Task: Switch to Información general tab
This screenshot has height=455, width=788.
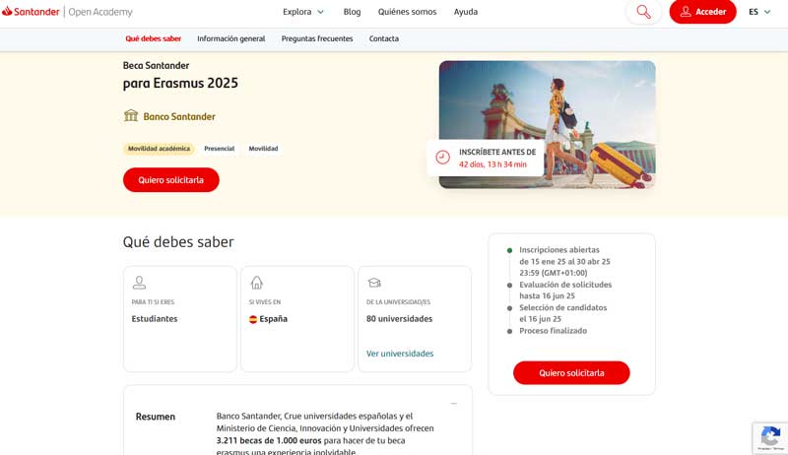Action: pos(231,38)
